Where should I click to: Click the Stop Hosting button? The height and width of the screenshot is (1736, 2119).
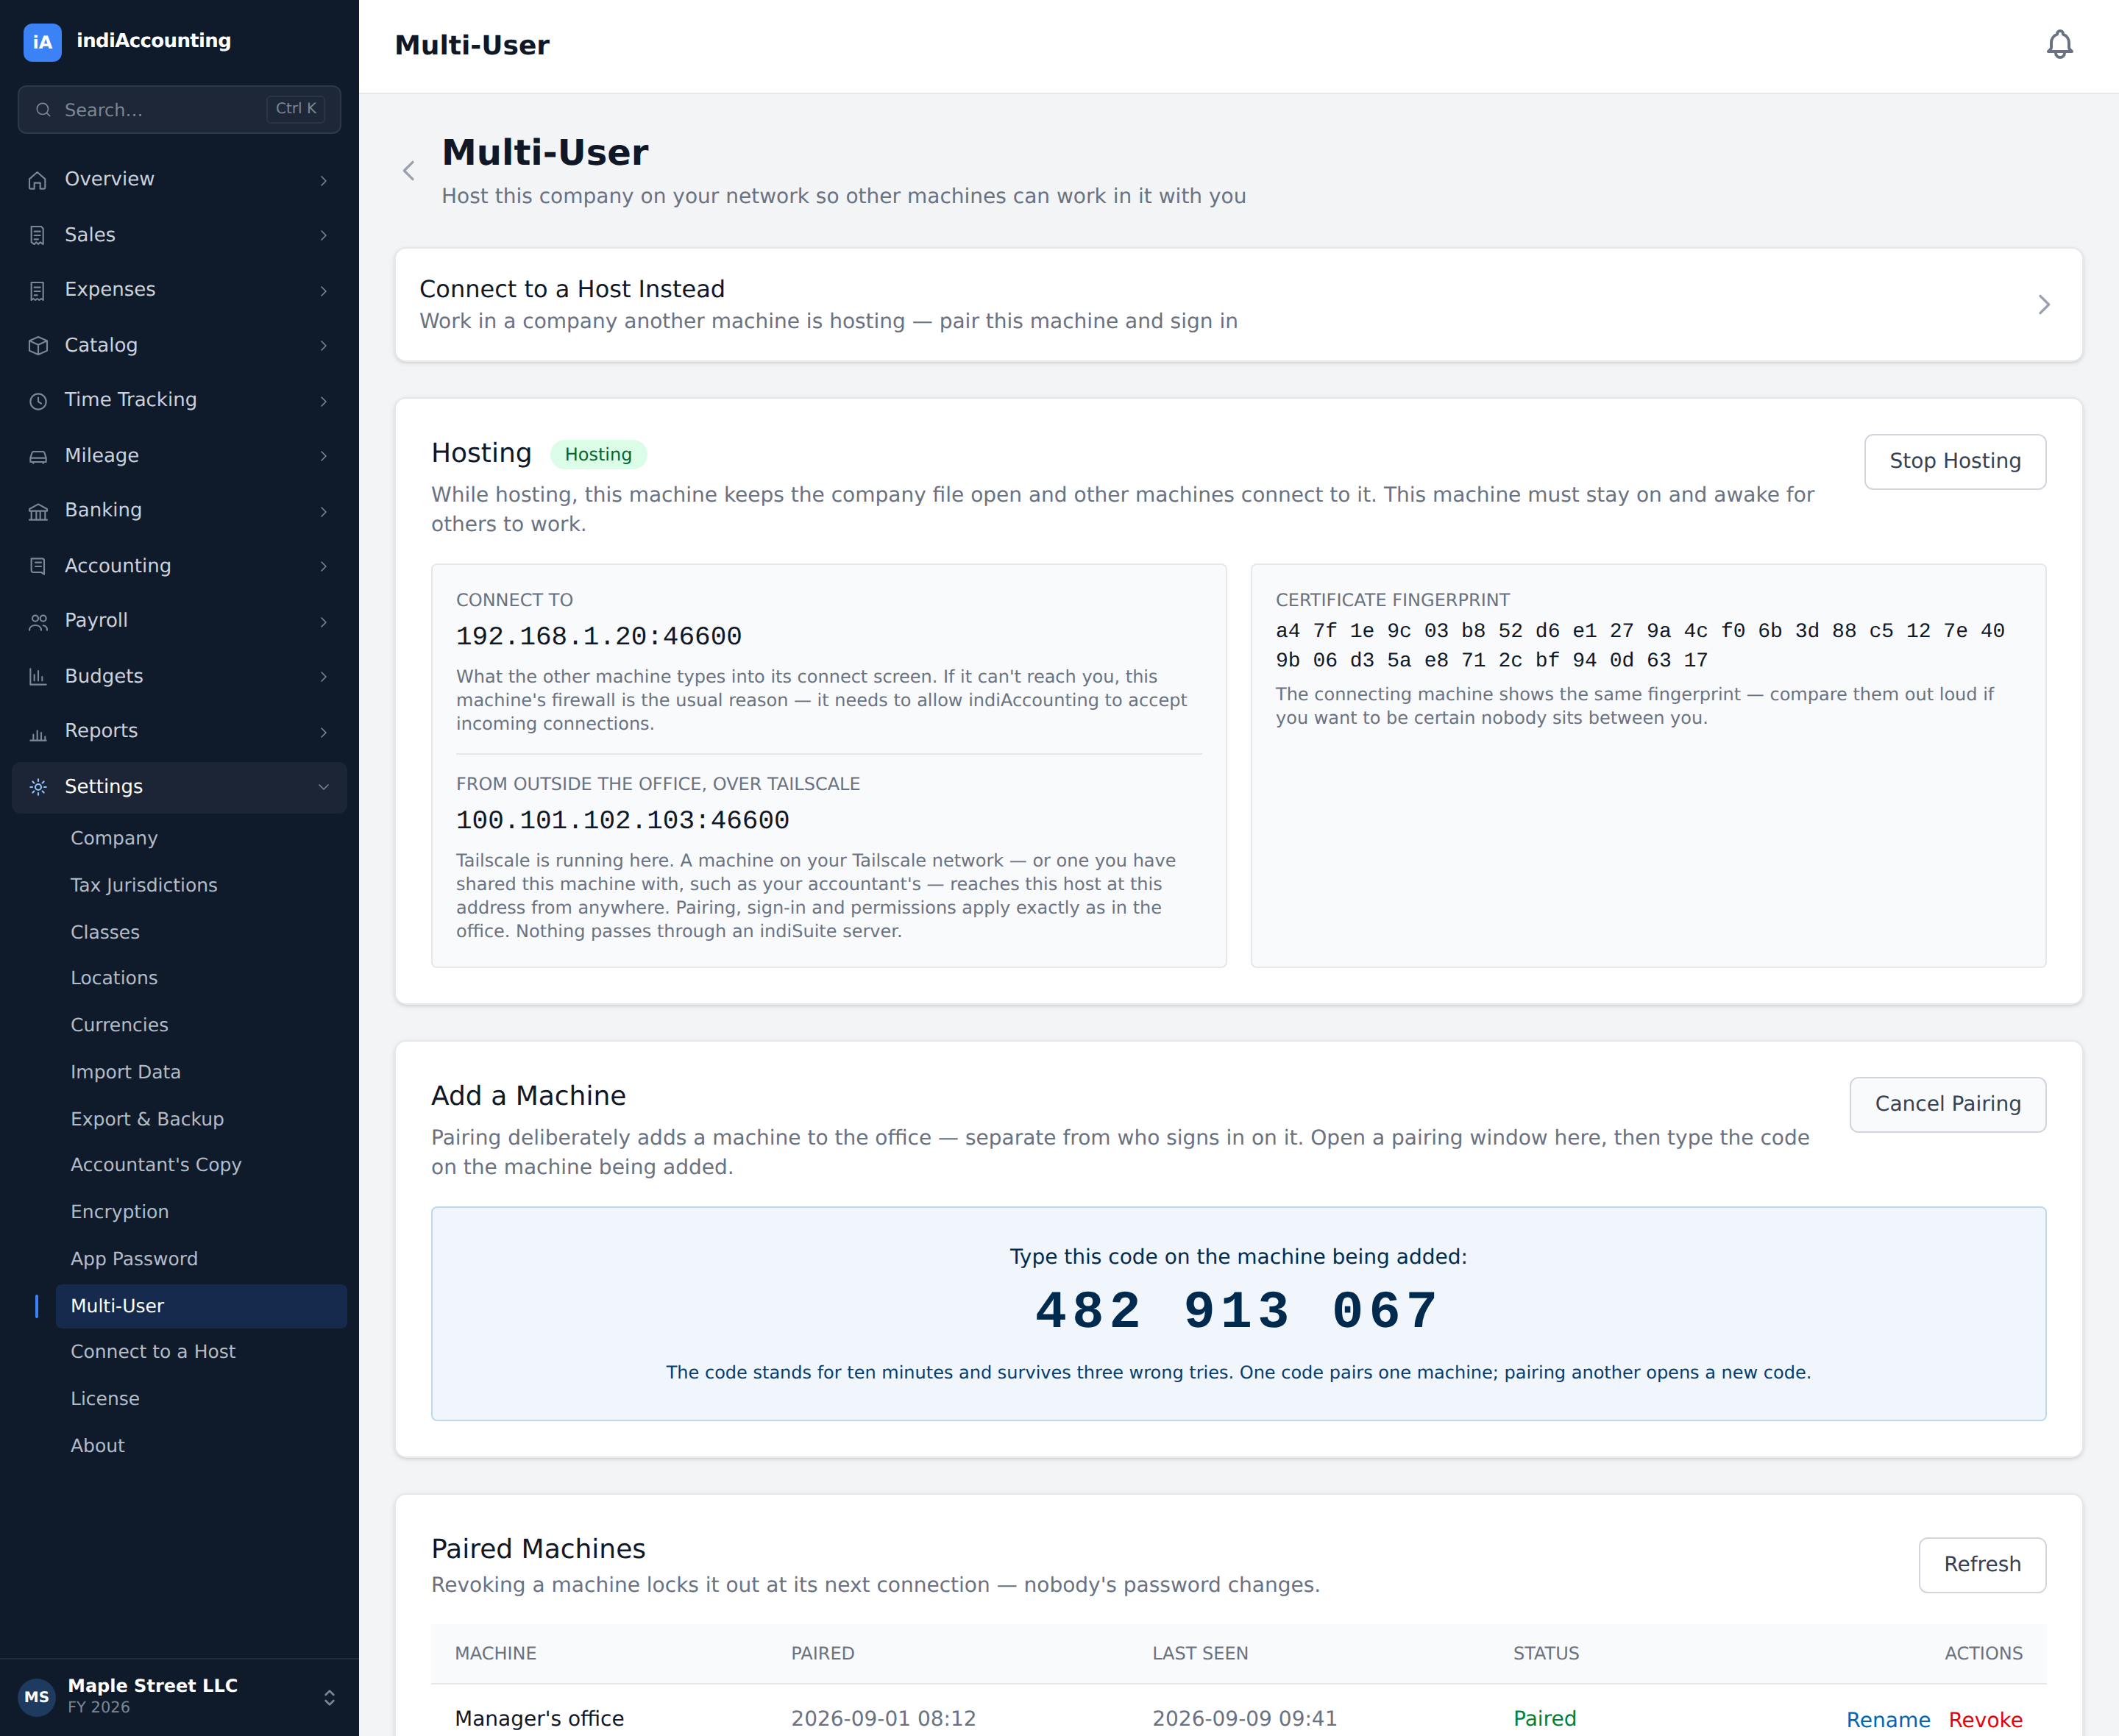1954,461
